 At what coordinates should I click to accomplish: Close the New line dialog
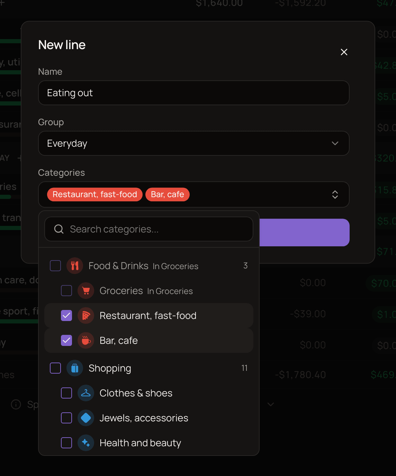(x=344, y=52)
